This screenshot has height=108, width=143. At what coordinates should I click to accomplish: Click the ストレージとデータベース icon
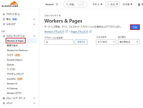click(x=4, y=98)
